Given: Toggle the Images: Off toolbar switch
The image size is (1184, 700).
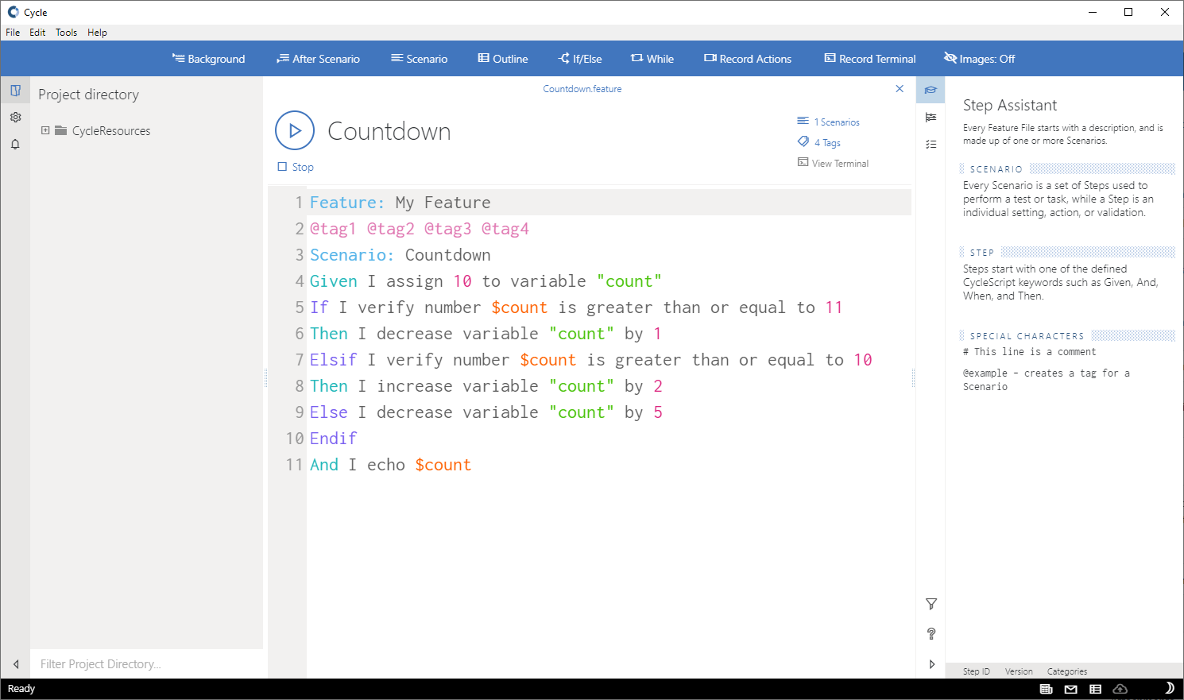Looking at the screenshot, I should pos(979,59).
